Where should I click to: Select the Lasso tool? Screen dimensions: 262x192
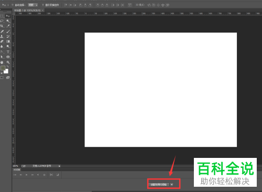point(2,21)
